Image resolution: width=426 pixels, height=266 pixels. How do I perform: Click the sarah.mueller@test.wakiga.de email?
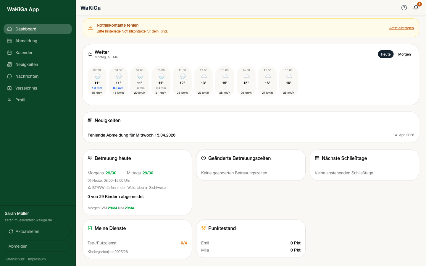pos(28,220)
